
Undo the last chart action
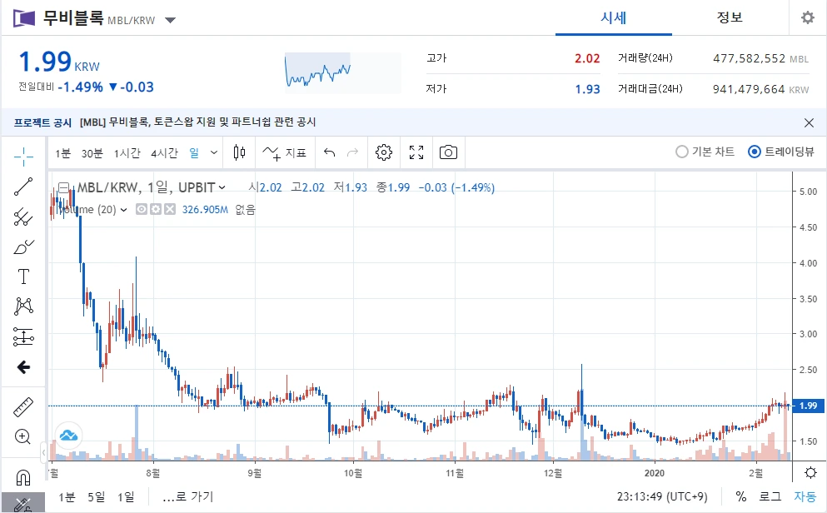pos(331,152)
